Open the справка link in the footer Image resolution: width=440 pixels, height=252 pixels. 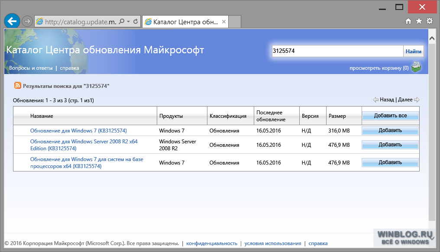[318, 244]
